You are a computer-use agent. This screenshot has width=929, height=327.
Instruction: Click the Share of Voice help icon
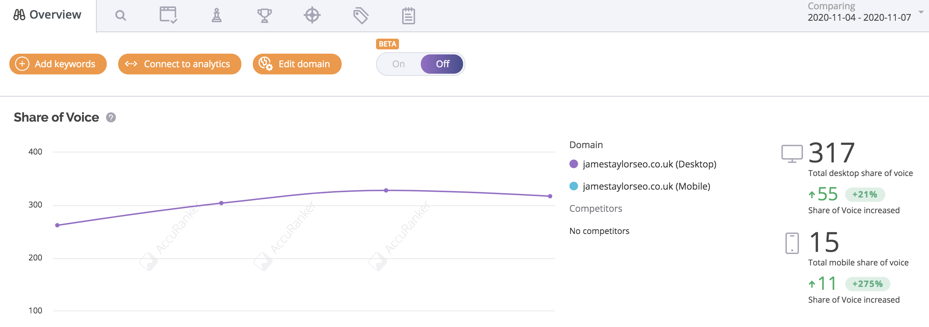pyautogui.click(x=111, y=118)
